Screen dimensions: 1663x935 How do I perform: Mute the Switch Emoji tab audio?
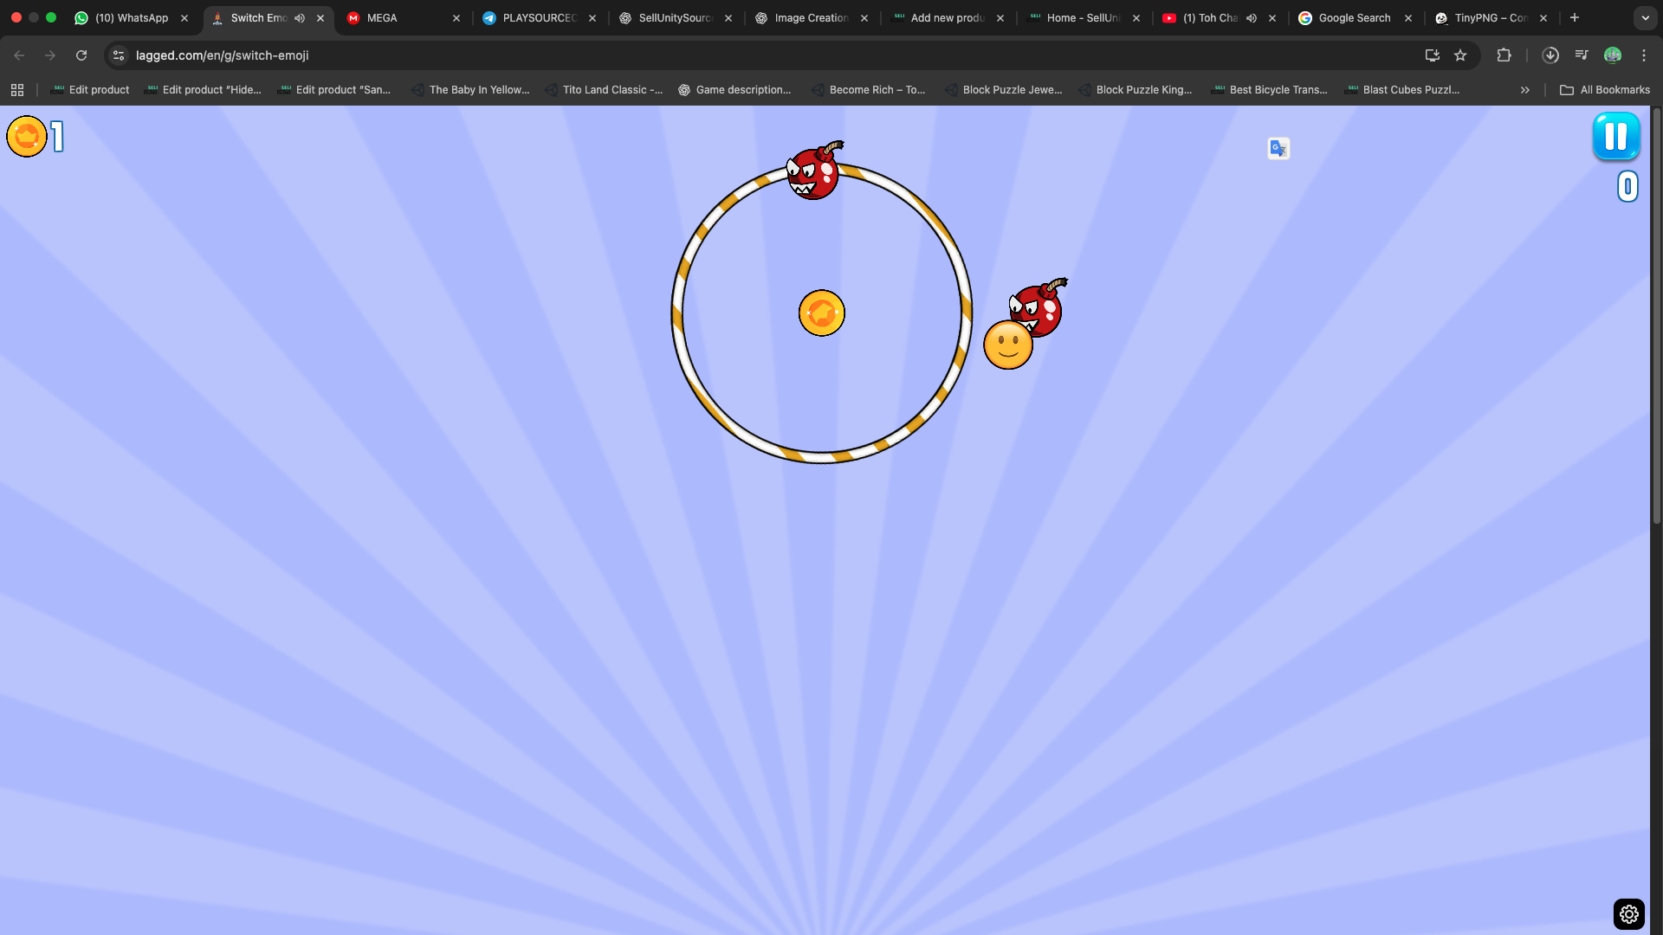point(300,18)
